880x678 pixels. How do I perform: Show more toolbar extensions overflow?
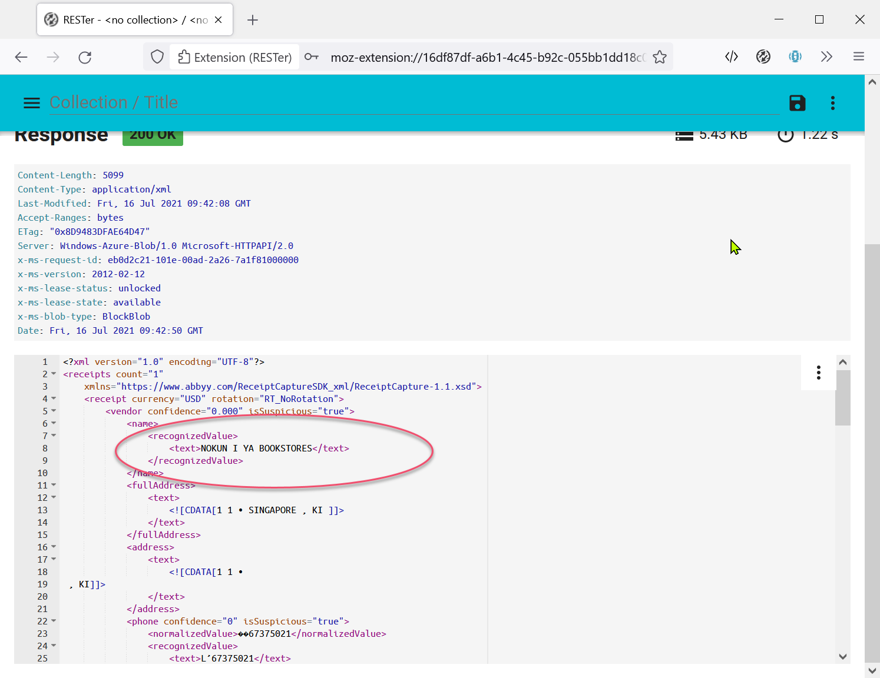point(826,56)
